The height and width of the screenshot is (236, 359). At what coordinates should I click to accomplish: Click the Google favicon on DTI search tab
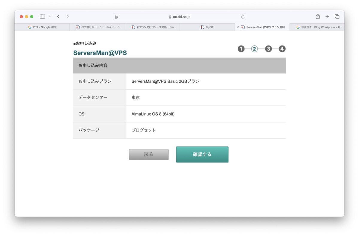pos(30,27)
